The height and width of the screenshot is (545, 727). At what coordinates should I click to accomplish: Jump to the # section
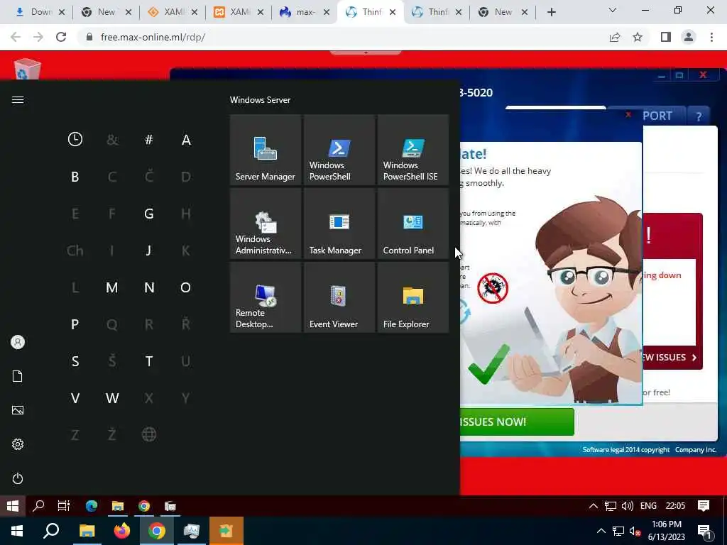coord(149,140)
